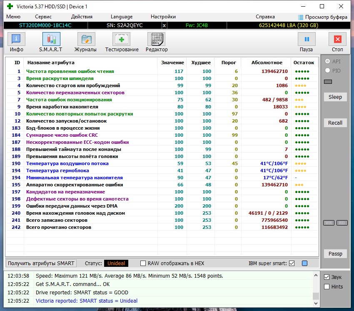The width and height of the screenshot is (354, 311).
Task: Click the RD indicator
Action: point(342,223)
